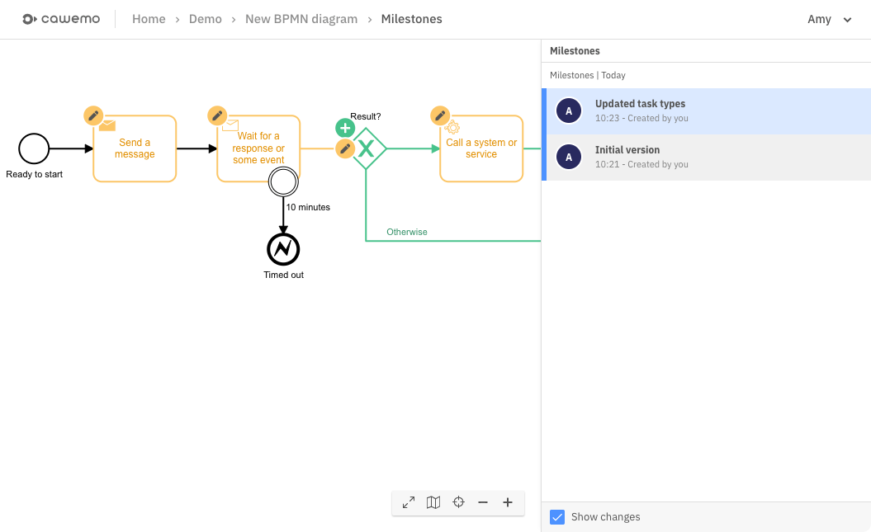Click the pencil badge on 'Wait for a response'
Image resolution: width=871 pixels, height=532 pixels.
point(217,115)
